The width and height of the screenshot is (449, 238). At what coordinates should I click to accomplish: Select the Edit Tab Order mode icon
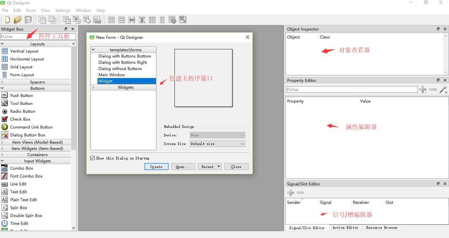tap(97, 20)
